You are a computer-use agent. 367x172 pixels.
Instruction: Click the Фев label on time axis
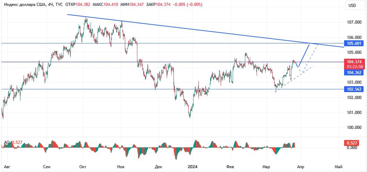(x=231, y=167)
